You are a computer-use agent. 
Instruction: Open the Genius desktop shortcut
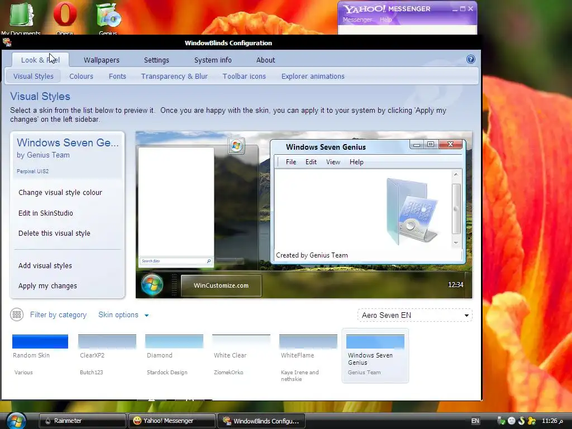(x=108, y=18)
